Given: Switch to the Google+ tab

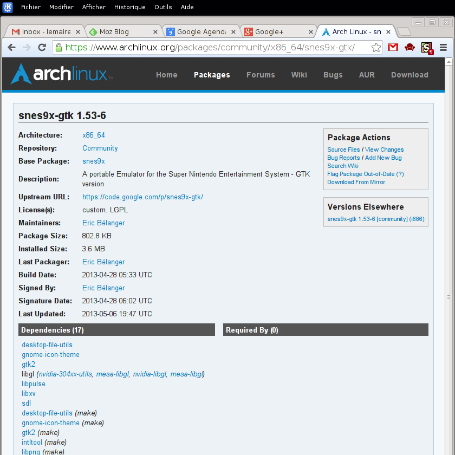Looking at the screenshot, I should [278, 31].
